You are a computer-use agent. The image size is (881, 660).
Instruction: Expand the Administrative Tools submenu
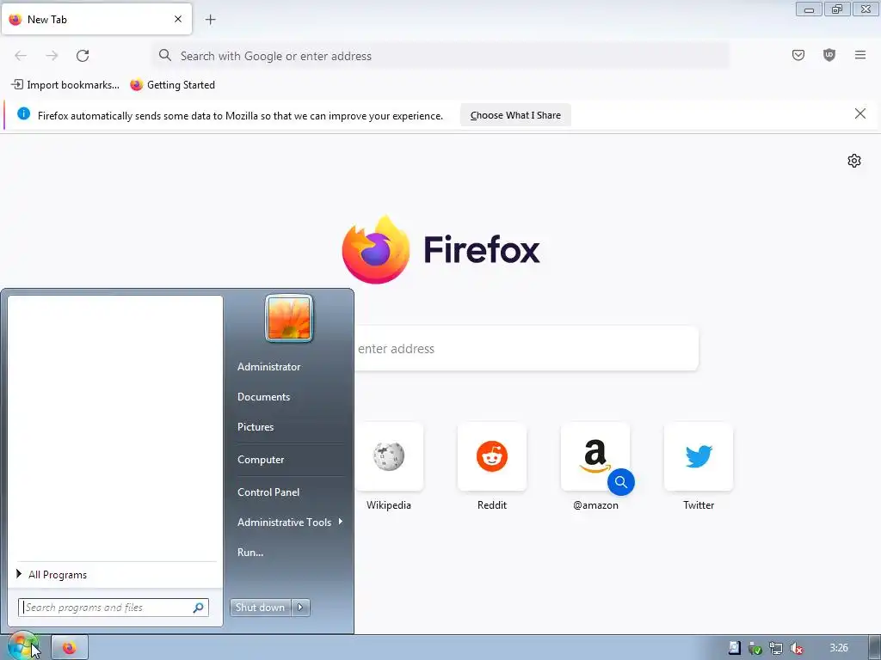point(289,522)
